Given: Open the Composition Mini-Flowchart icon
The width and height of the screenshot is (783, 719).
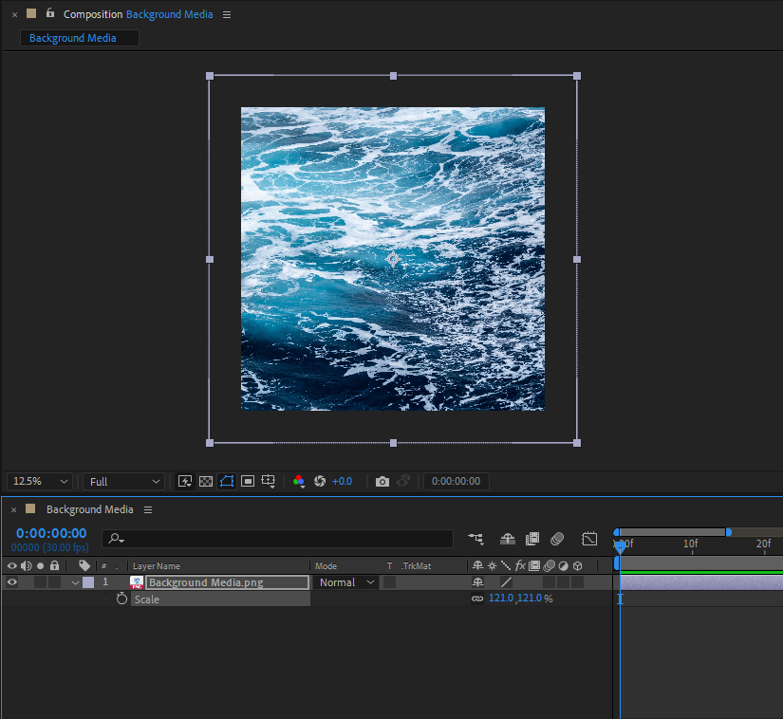Looking at the screenshot, I should coord(475,539).
